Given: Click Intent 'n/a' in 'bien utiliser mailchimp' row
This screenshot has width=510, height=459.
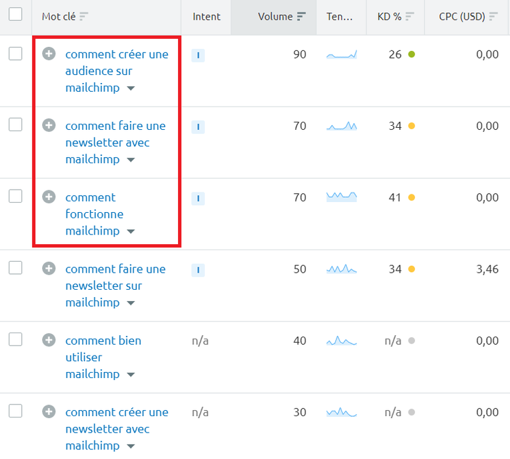Looking at the screenshot, I should (x=200, y=341).
